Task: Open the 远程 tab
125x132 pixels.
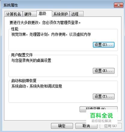Action: tap(77, 14)
